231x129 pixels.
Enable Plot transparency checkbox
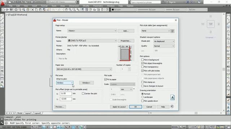tap(142, 67)
